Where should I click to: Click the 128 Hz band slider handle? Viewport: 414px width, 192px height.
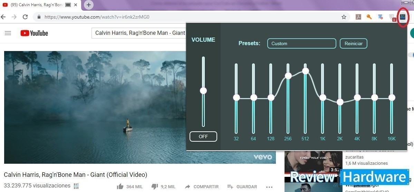(x=271, y=98)
